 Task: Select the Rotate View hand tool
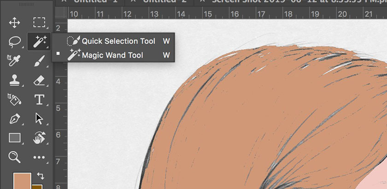[40, 138]
